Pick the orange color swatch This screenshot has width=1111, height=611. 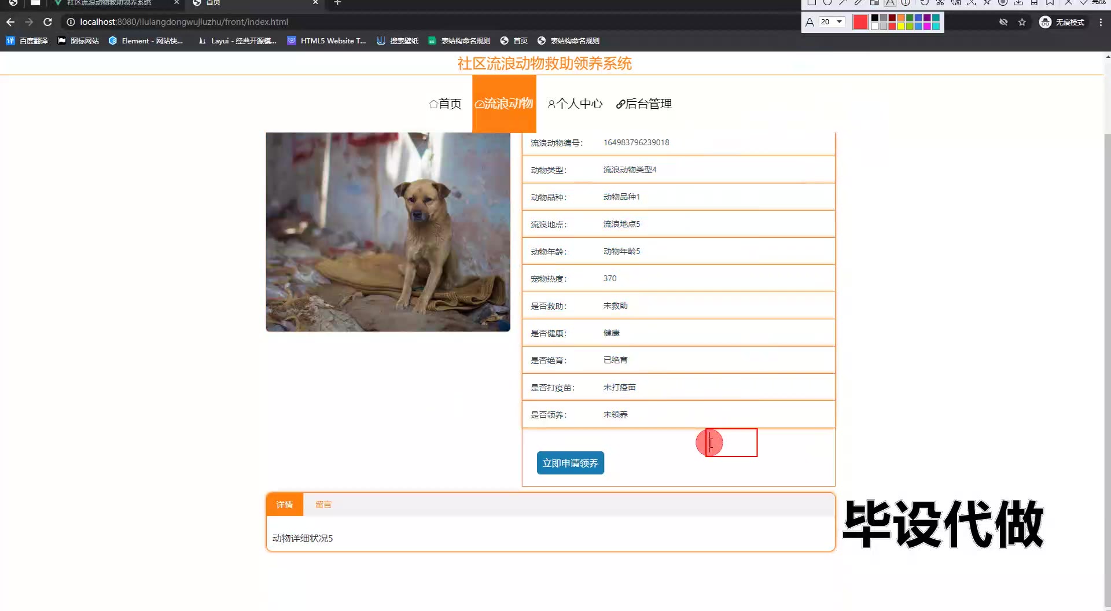click(x=901, y=18)
